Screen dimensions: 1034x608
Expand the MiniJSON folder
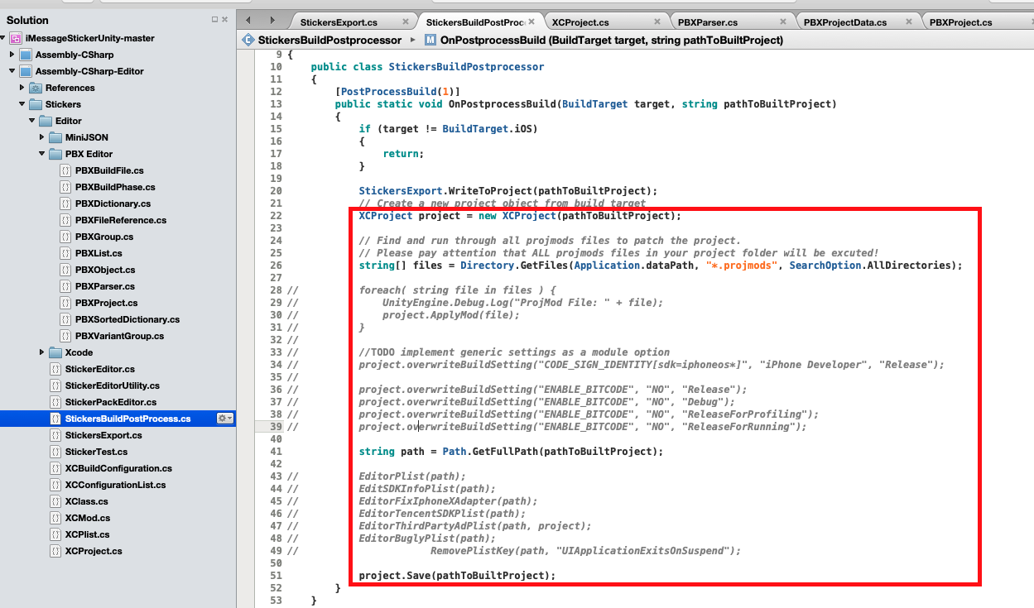(x=42, y=137)
